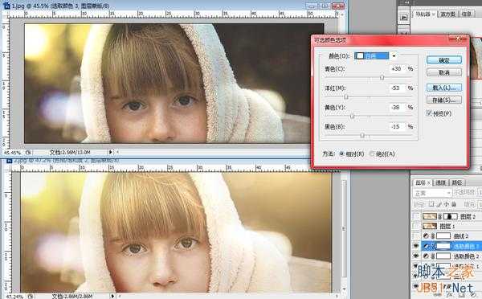Switch to the 路径 paths tab
The height and width of the screenshot is (299, 482).
(x=457, y=182)
